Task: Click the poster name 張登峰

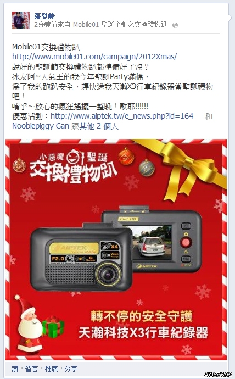Action: 44,16
